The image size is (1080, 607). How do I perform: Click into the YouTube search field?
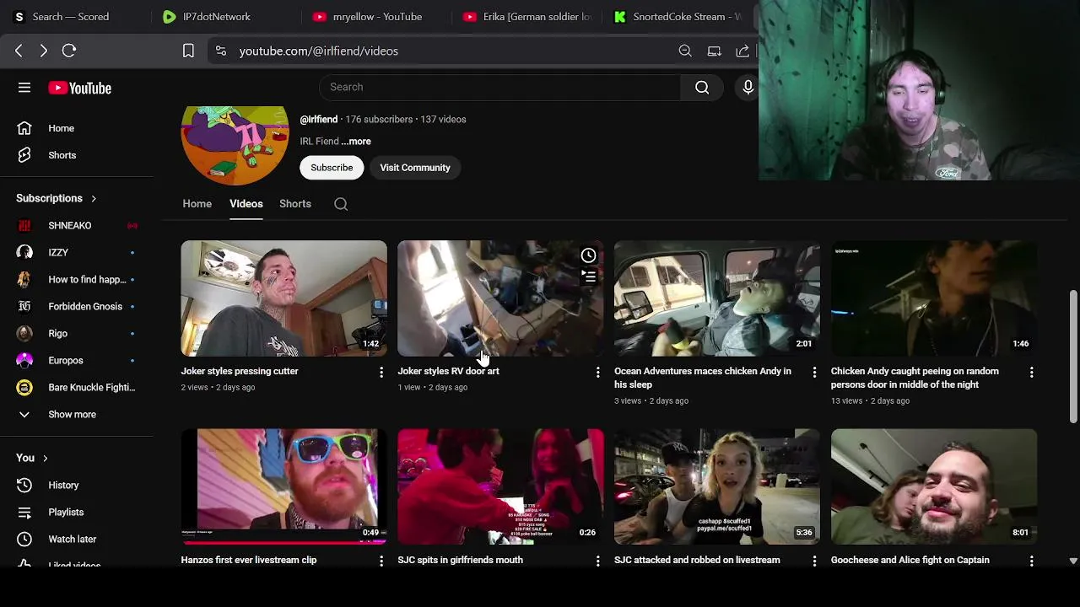[499, 87]
